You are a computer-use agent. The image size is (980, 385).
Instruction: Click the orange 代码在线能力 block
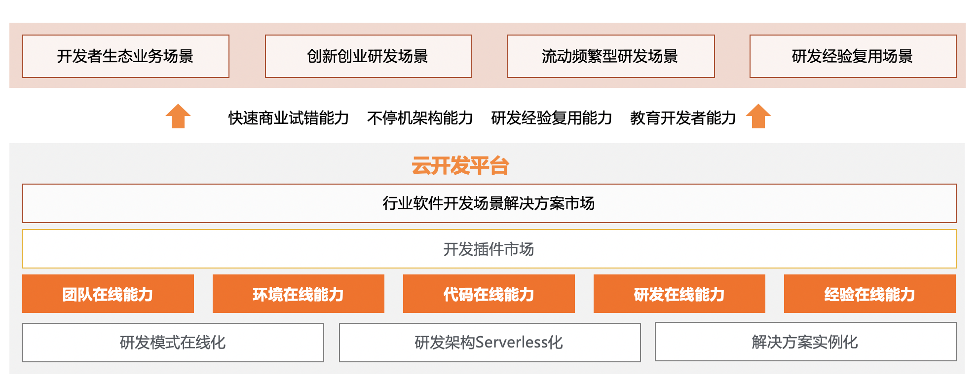(x=489, y=294)
